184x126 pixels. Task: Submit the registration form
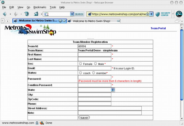(x=84, y=117)
